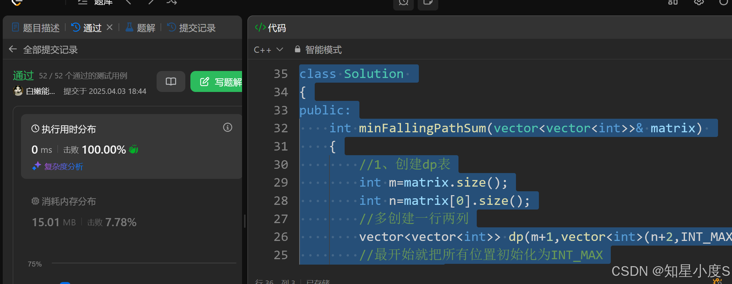Click line number 35 in gutter
732x284 pixels.
(x=281, y=74)
